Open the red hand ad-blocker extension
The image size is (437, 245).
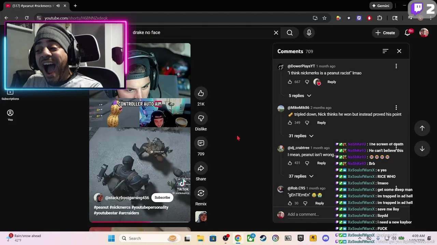(369, 18)
